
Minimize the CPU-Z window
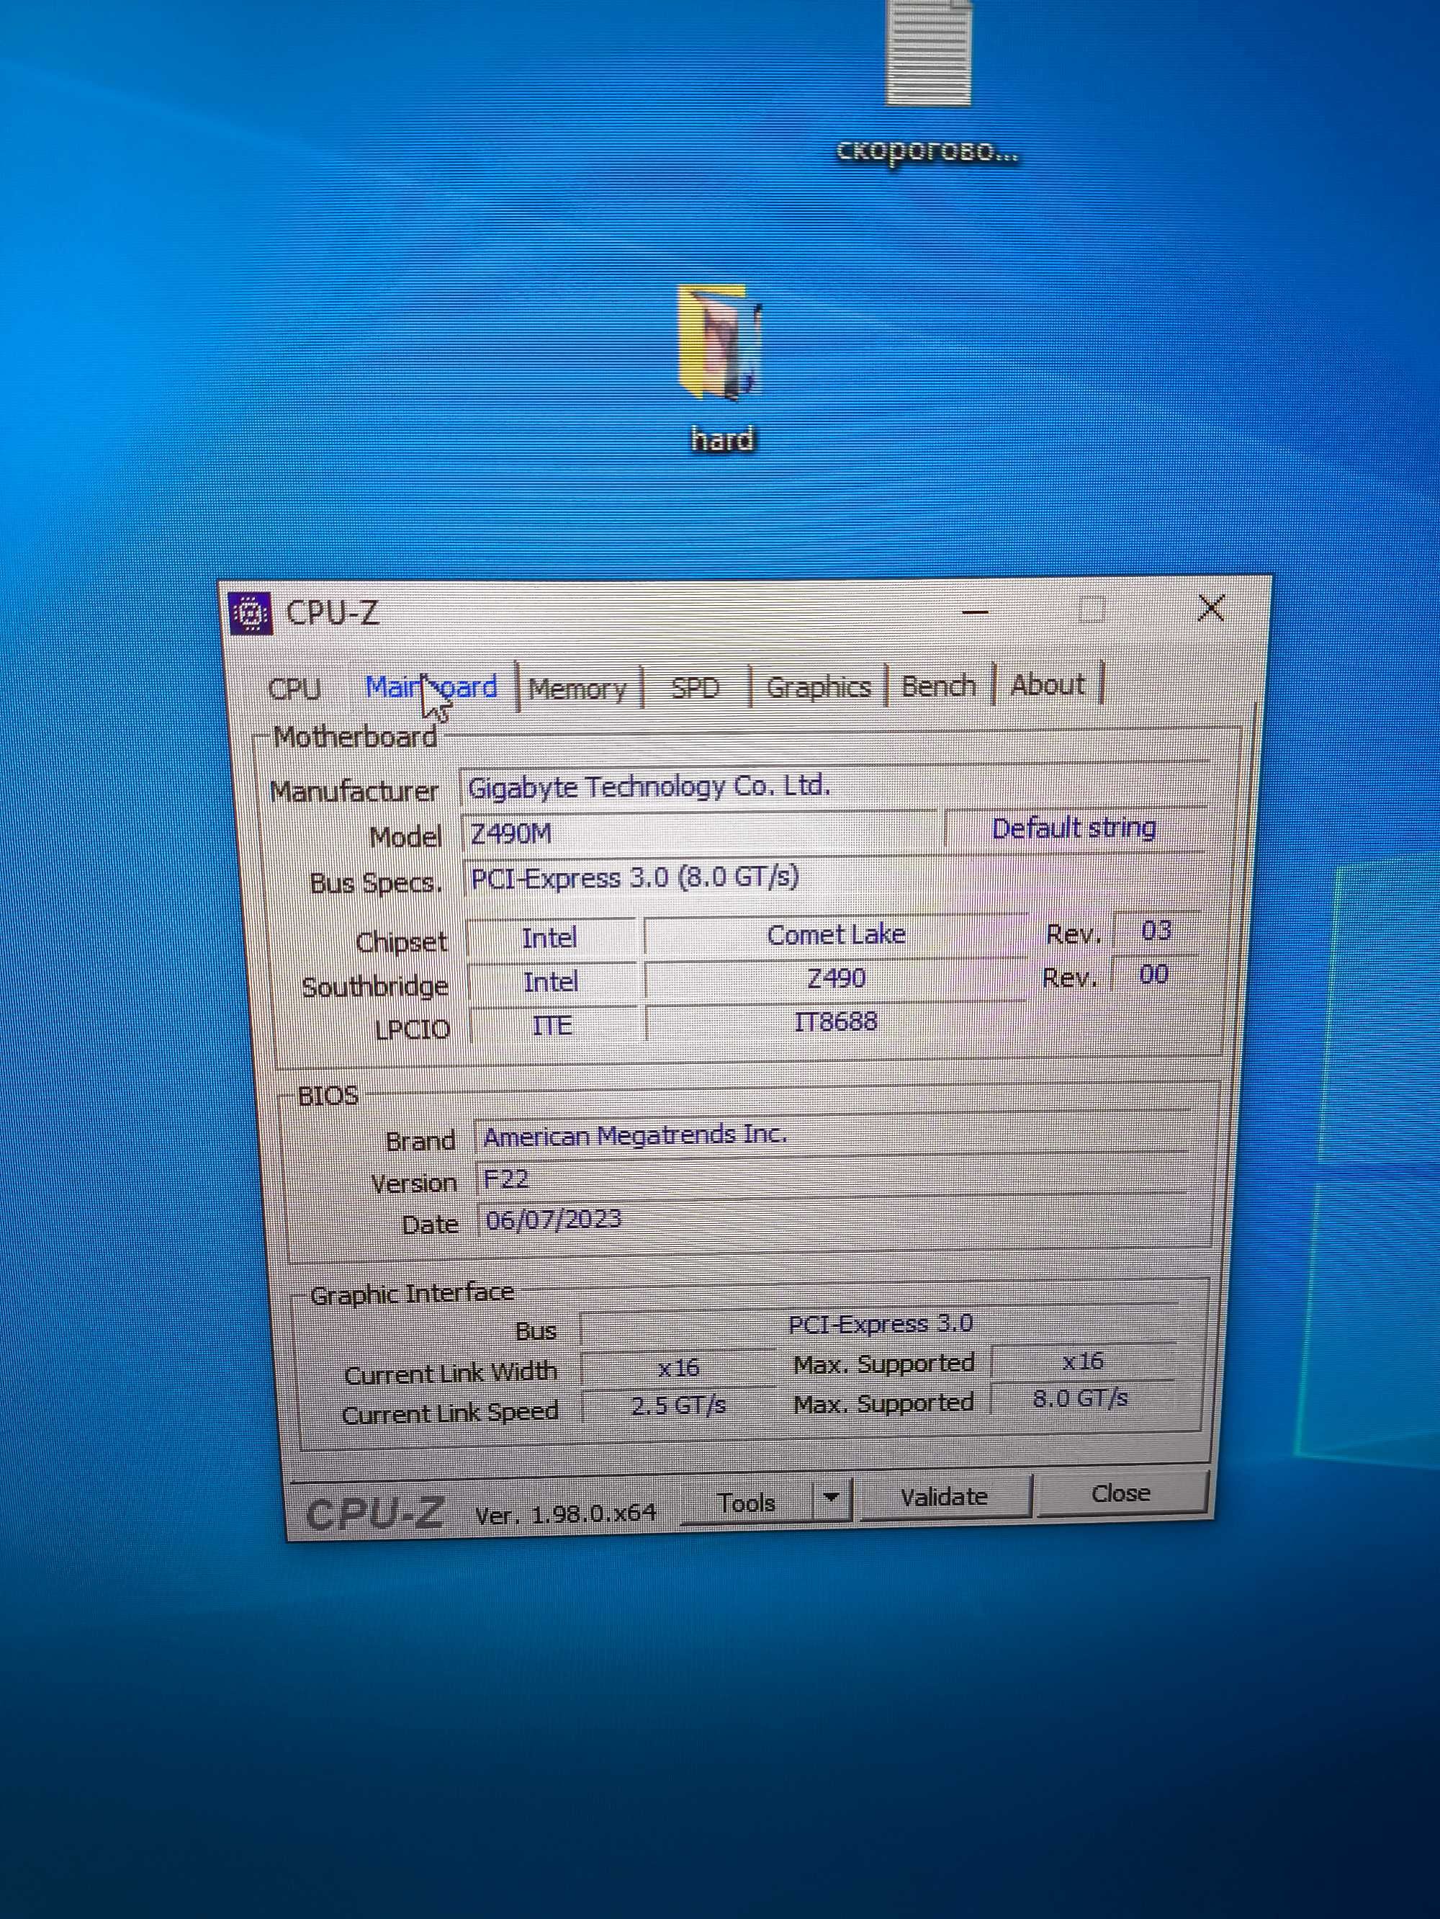[x=976, y=612]
